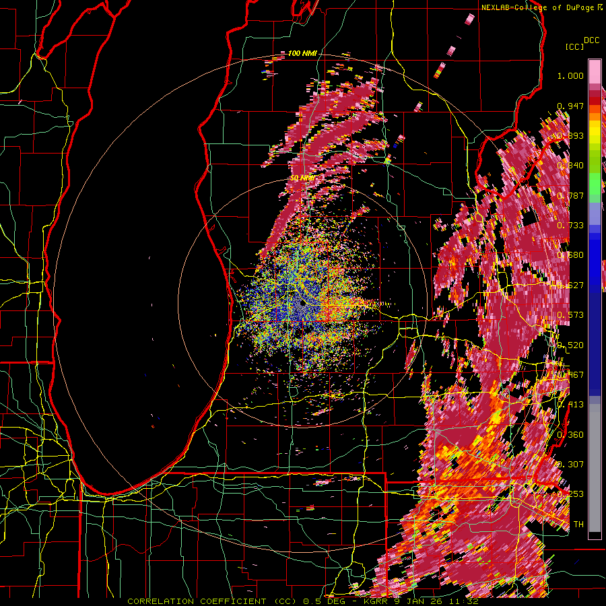Image resolution: width=606 pixels, height=606 pixels.
Task: Select the 1.000 color scale value
Action: (x=570, y=75)
